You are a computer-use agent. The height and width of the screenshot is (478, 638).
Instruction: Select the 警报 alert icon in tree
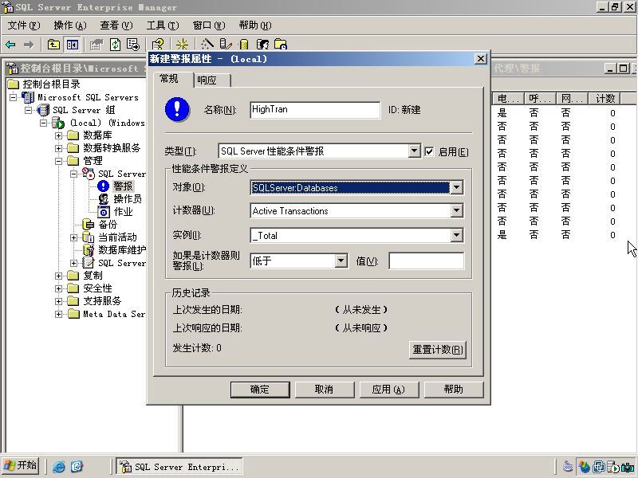pos(104,186)
